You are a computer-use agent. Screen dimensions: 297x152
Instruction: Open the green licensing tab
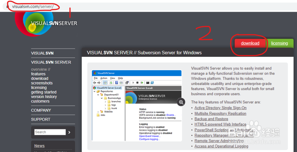tap(279, 43)
